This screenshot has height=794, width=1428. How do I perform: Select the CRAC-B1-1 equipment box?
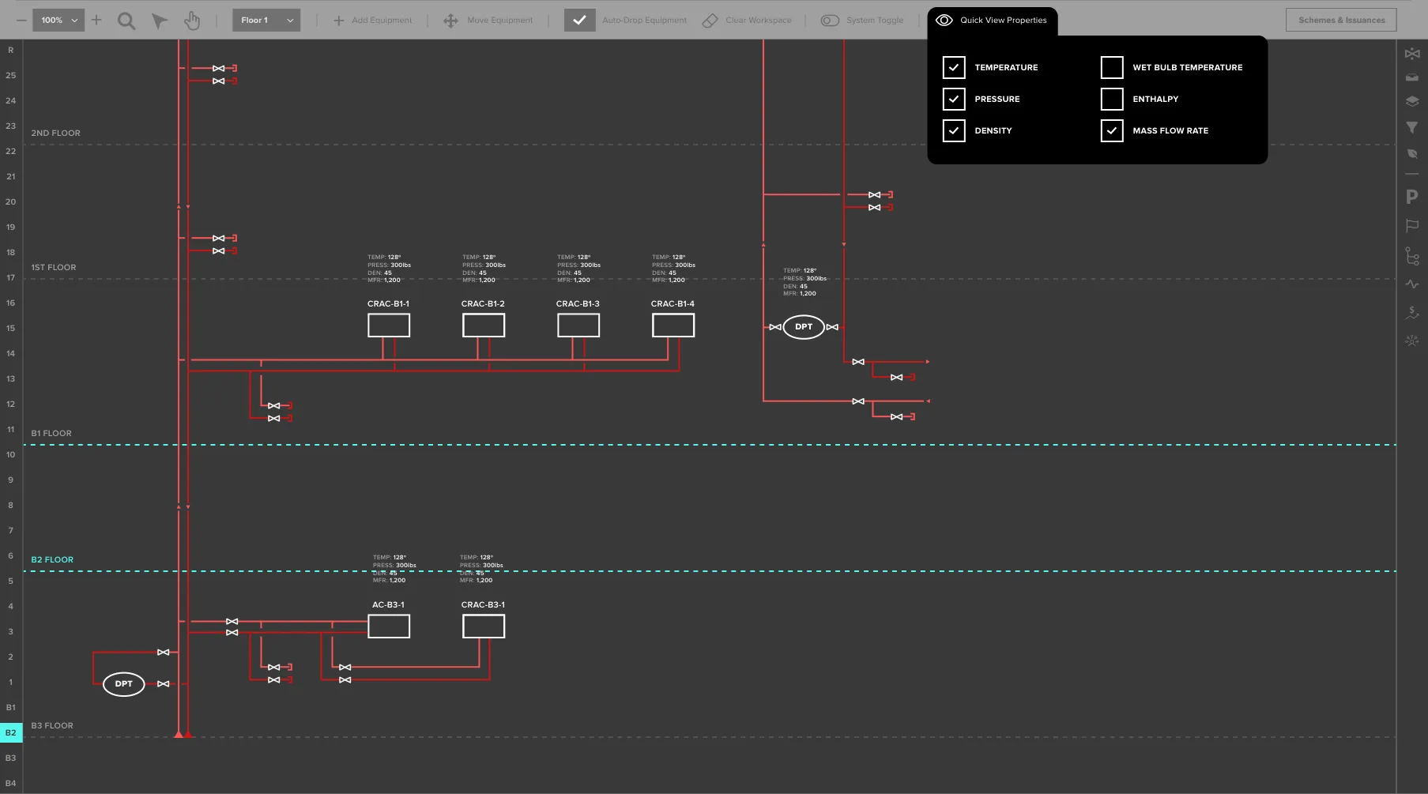click(x=389, y=326)
